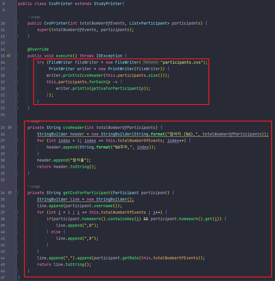Collapse the if block fold marker on line 38
The height and width of the screenshot is (281, 275).
coord(17,219)
